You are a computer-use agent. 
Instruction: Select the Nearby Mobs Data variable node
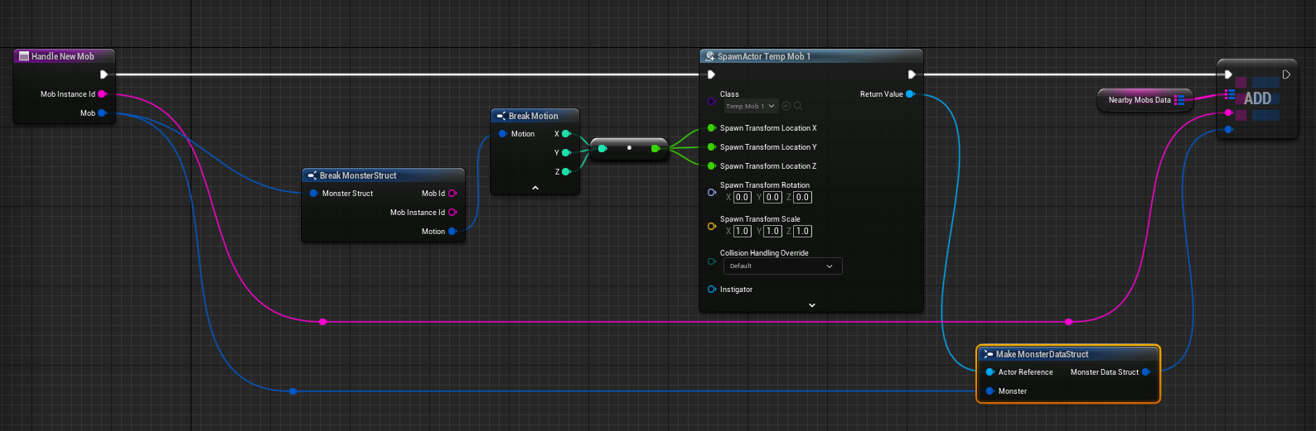point(1144,100)
